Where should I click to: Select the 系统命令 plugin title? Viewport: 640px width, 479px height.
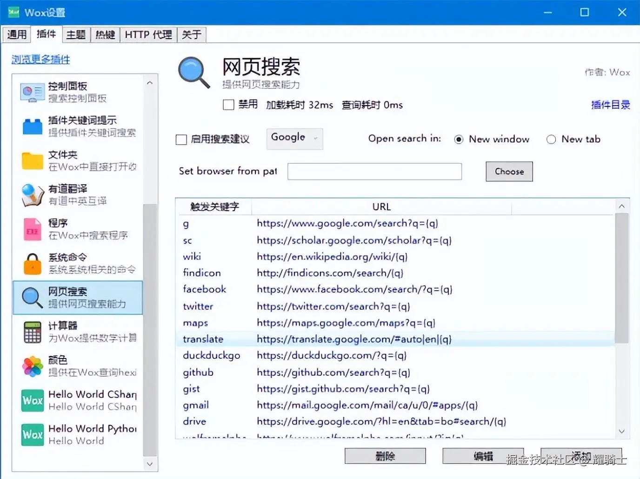[68, 258]
